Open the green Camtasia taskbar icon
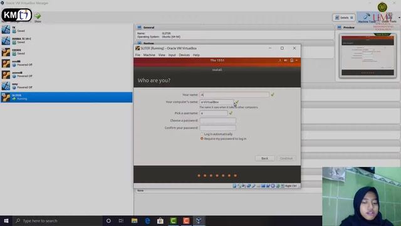Viewport: 401px width, 226px height. (174, 220)
